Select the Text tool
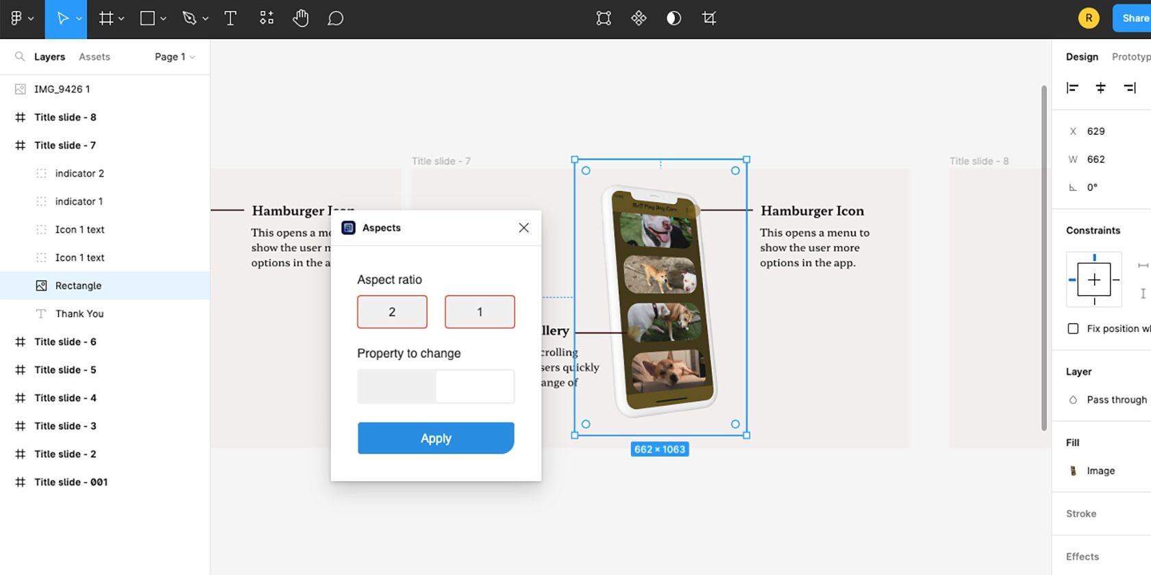Image resolution: width=1151 pixels, height=575 pixels. [x=231, y=18]
